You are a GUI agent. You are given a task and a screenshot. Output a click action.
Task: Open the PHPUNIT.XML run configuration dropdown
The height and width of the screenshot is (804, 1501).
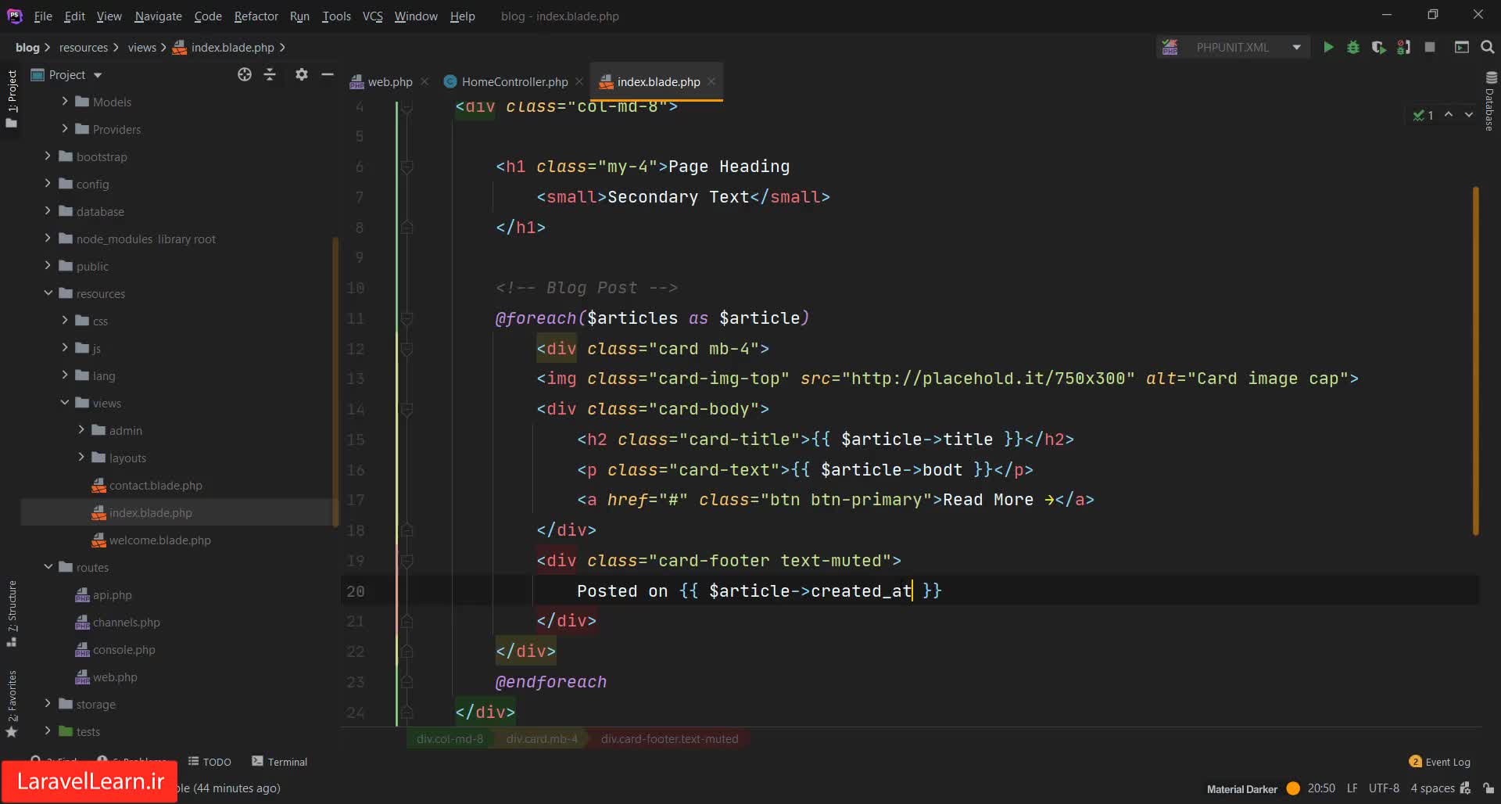tap(1233, 48)
